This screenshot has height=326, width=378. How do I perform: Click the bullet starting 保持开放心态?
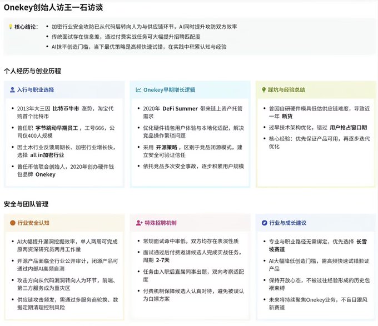pos(320,284)
